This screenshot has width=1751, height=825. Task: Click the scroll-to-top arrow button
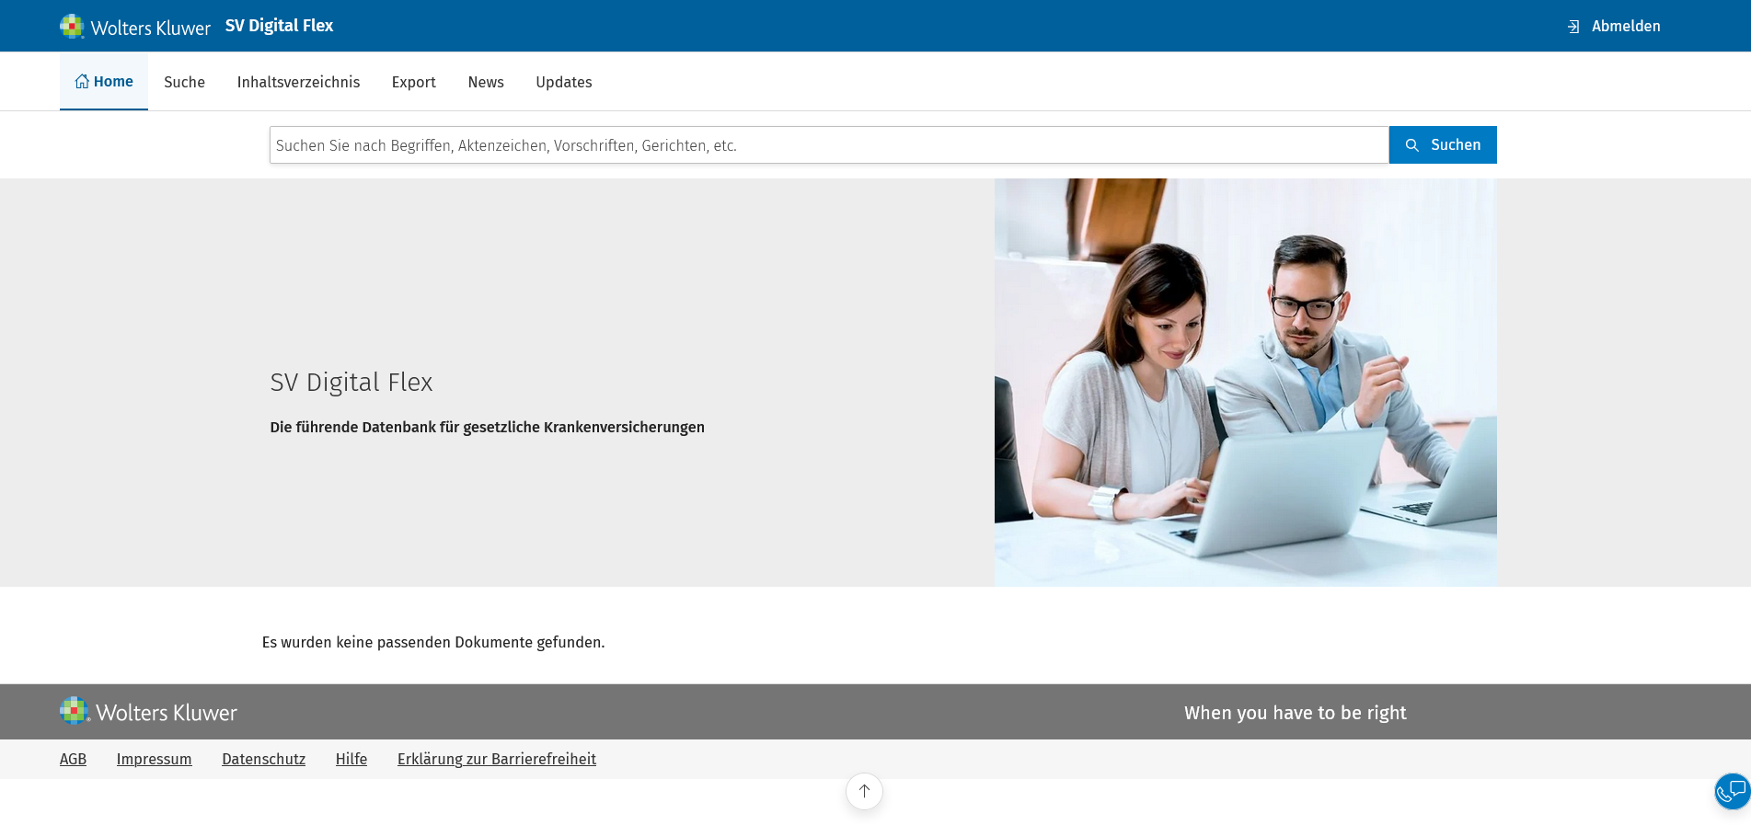pyautogui.click(x=864, y=791)
